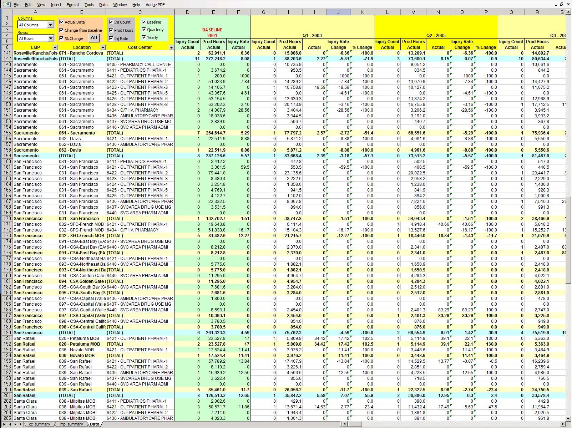Open the Cost Center filter arrow

tap(171, 47)
